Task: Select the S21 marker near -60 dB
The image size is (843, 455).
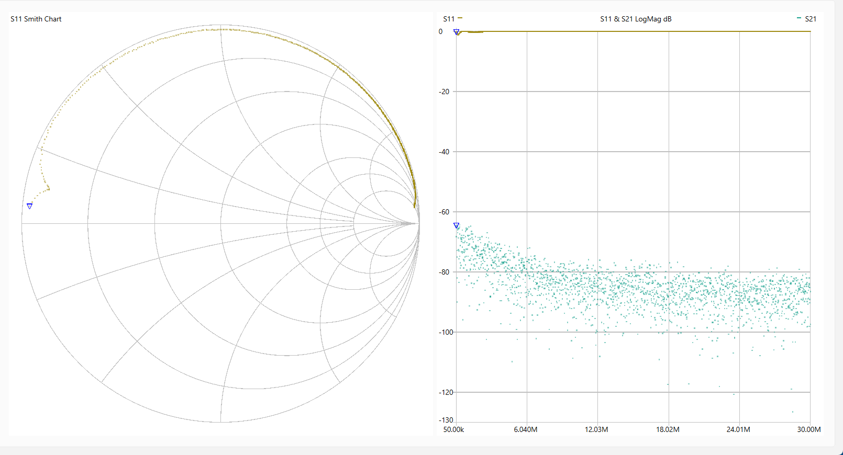Action: (457, 225)
